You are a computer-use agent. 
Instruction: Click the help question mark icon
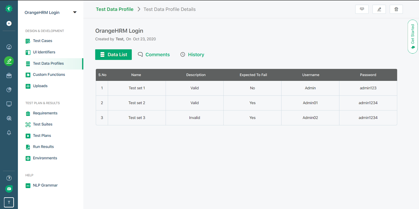[x=9, y=178]
